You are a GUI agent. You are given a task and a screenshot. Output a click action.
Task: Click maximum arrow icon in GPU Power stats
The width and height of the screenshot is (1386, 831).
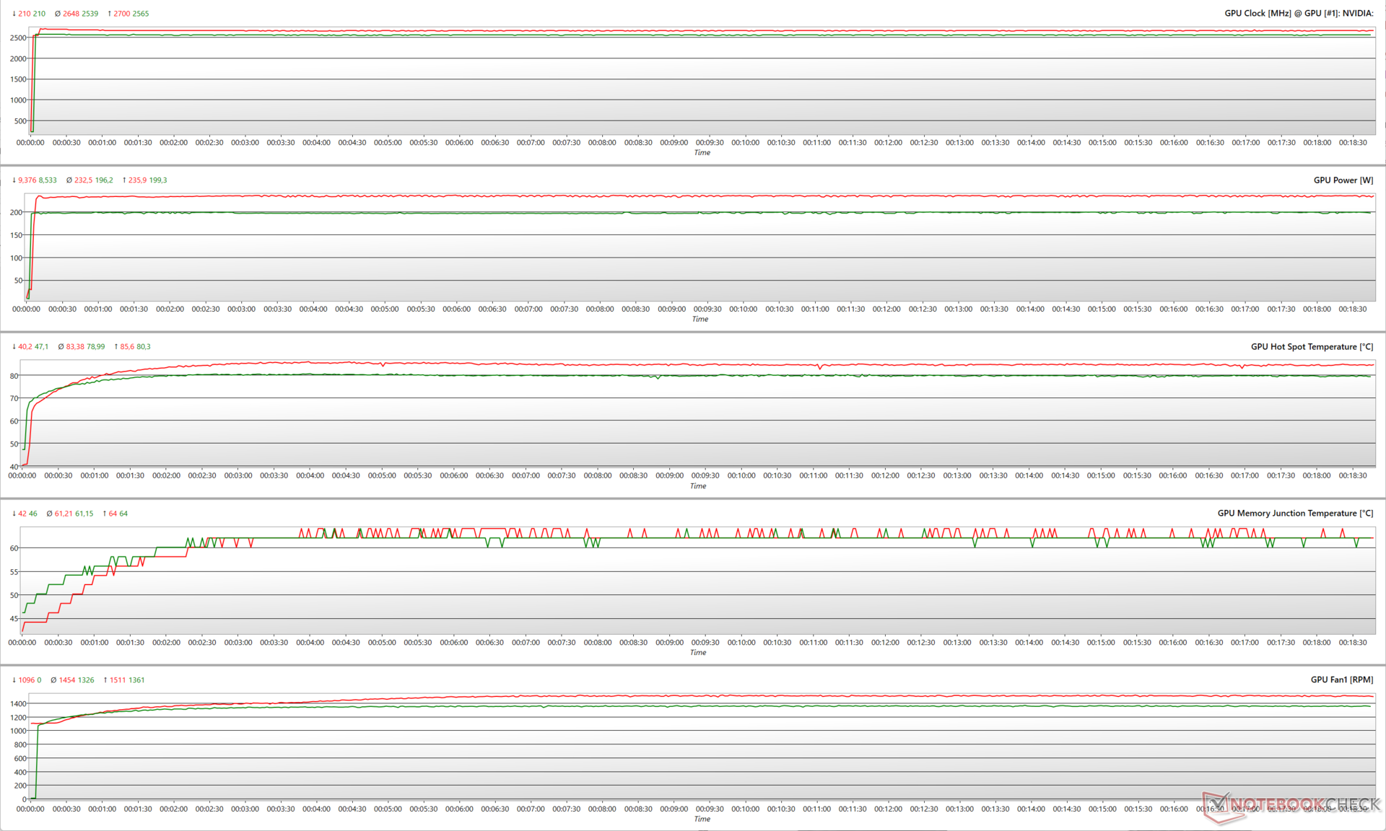click(x=124, y=180)
